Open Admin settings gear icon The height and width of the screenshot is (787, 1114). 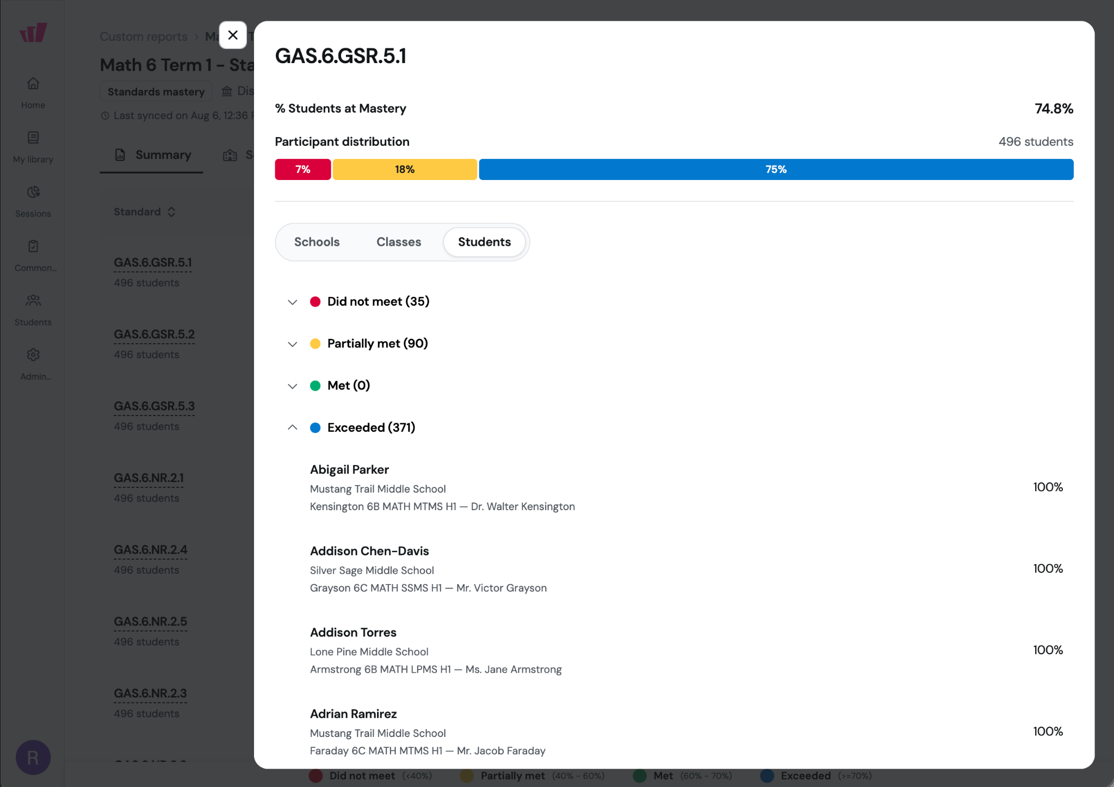[33, 355]
